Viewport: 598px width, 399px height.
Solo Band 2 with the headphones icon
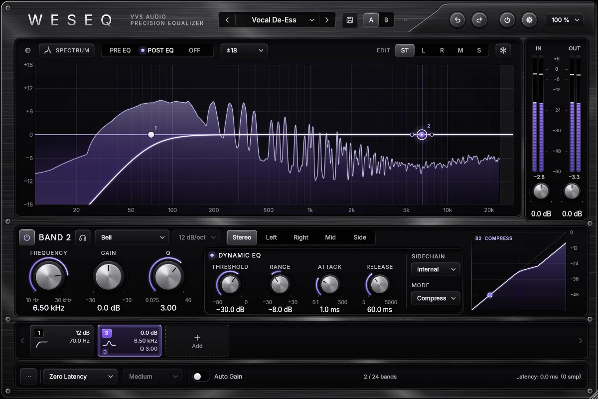(x=83, y=237)
